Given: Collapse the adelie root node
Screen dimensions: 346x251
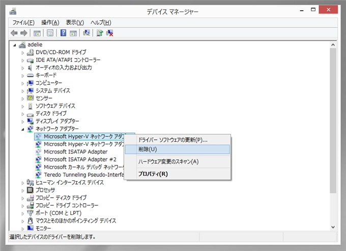Looking at the screenshot, I should point(15,45).
